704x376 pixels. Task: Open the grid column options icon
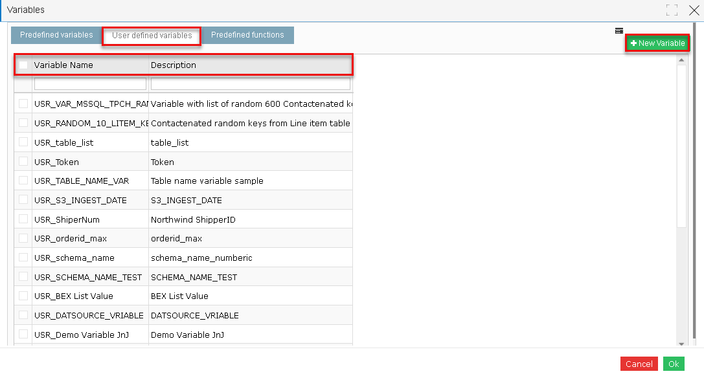pyautogui.click(x=619, y=30)
